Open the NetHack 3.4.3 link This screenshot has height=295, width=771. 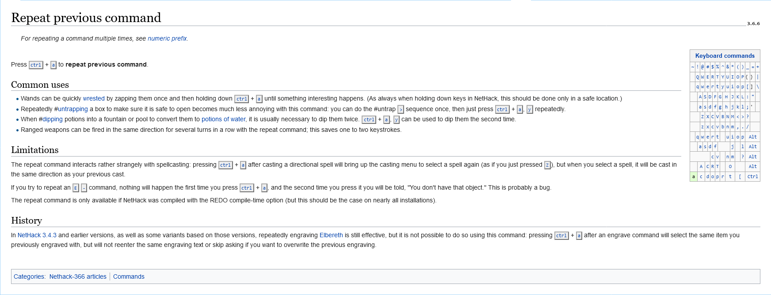tap(37, 235)
